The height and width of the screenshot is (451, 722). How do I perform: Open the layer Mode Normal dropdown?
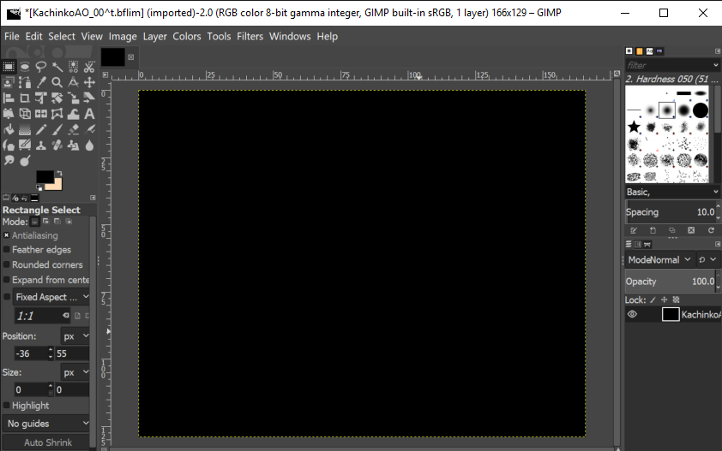pos(659,260)
